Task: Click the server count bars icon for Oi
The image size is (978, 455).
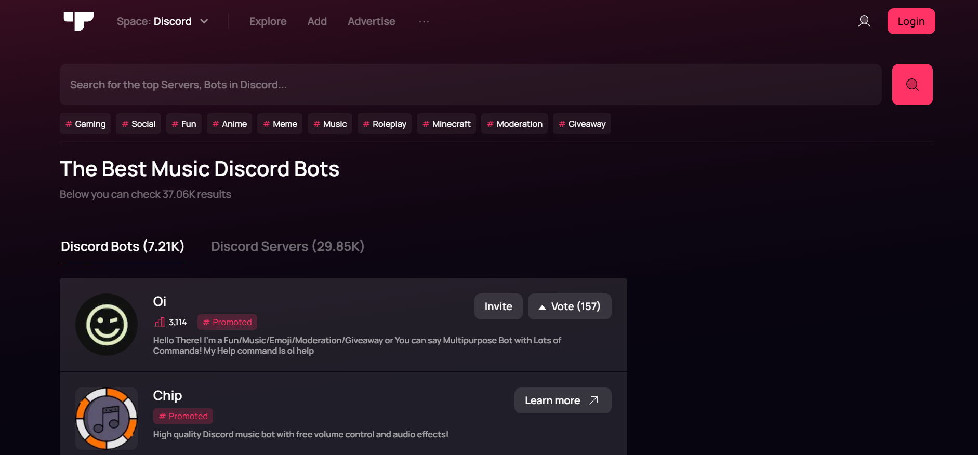Action: [160, 322]
